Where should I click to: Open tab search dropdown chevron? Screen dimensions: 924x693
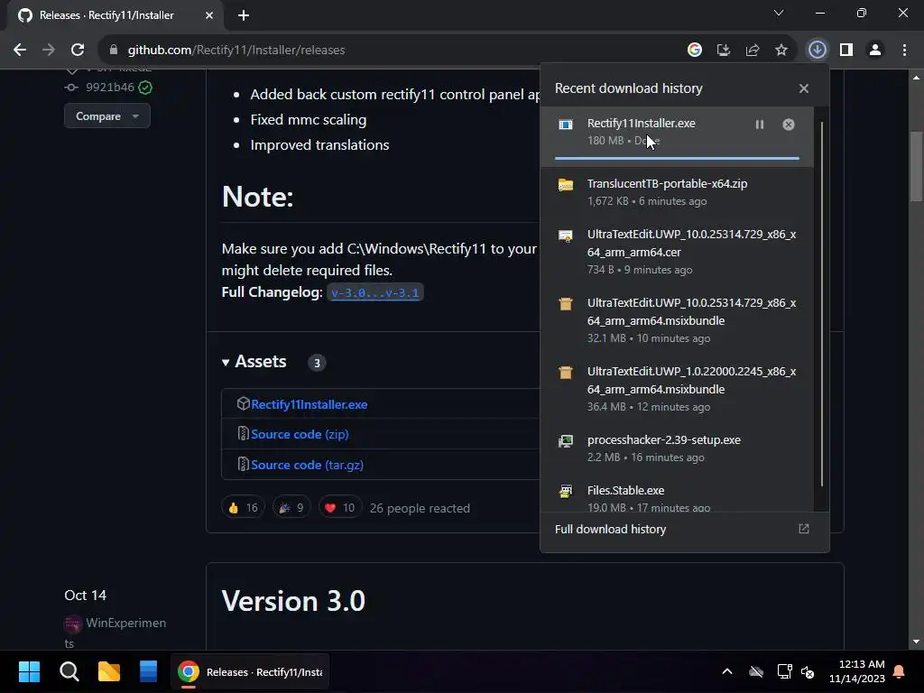[x=778, y=13]
